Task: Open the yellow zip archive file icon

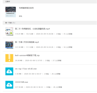Action: click(x=9, y=58)
